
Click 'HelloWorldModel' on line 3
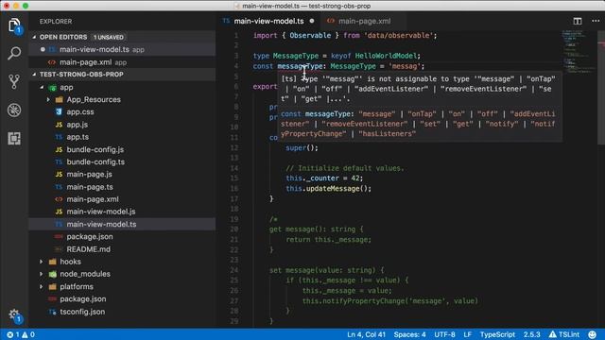pos(386,56)
